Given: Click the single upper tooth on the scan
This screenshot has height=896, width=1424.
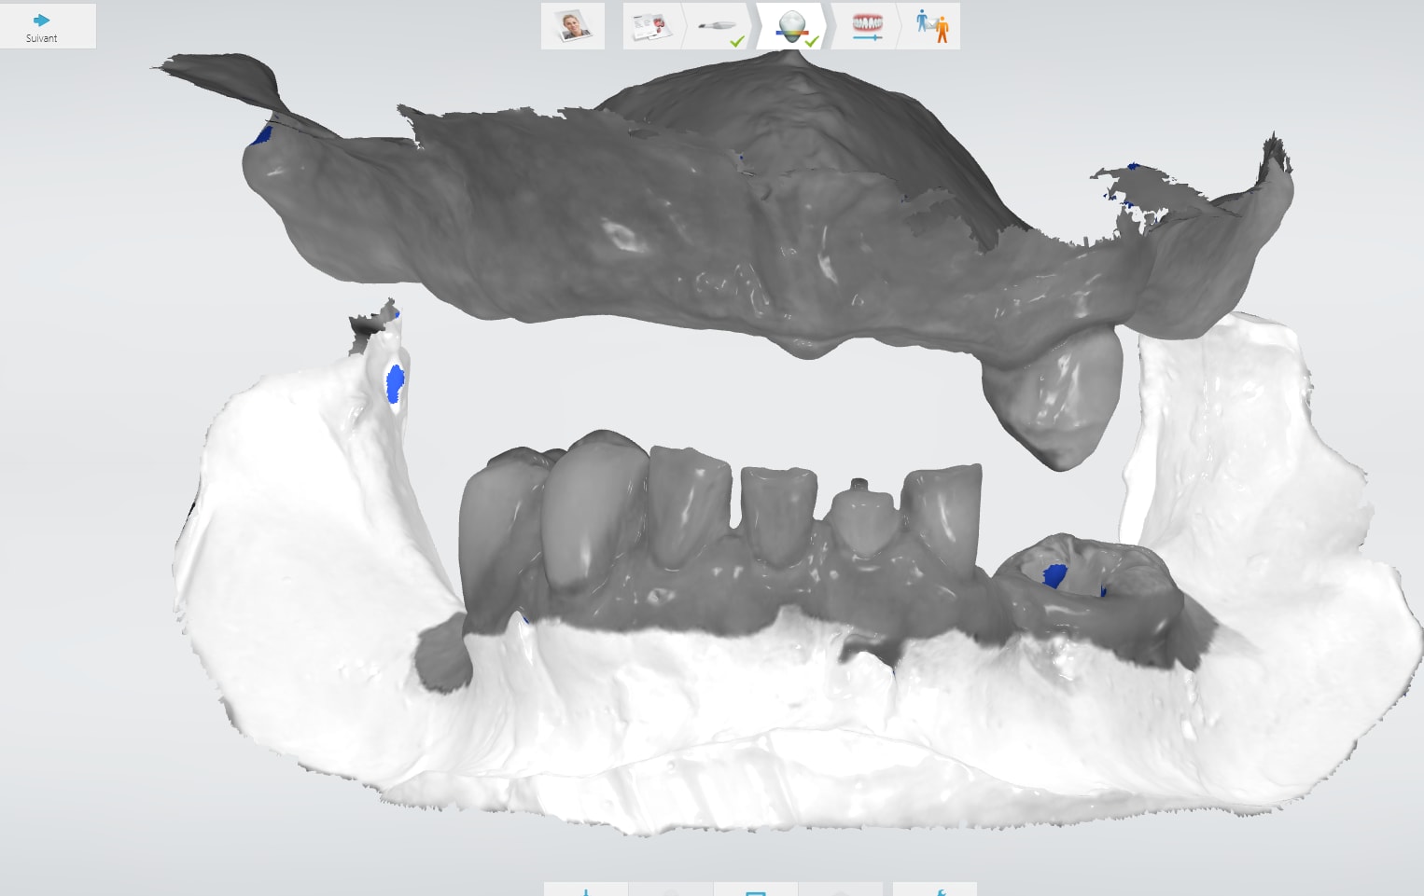Looking at the screenshot, I should (x=1058, y=399).
